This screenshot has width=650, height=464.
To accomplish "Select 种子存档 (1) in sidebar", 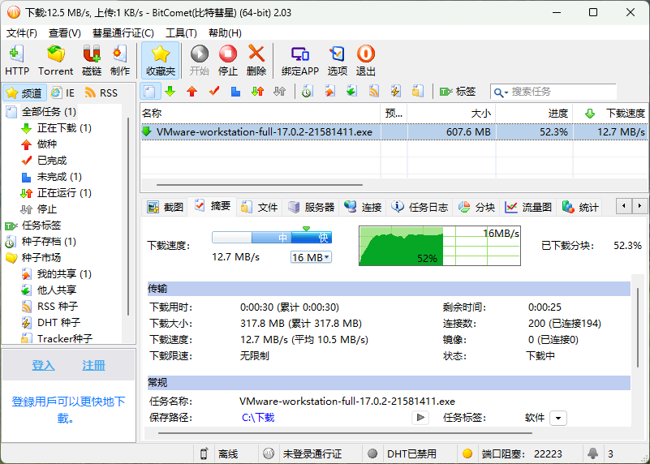I will tap(49, 242).
